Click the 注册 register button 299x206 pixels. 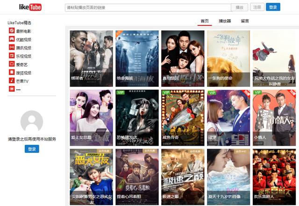tap(257, 7)
